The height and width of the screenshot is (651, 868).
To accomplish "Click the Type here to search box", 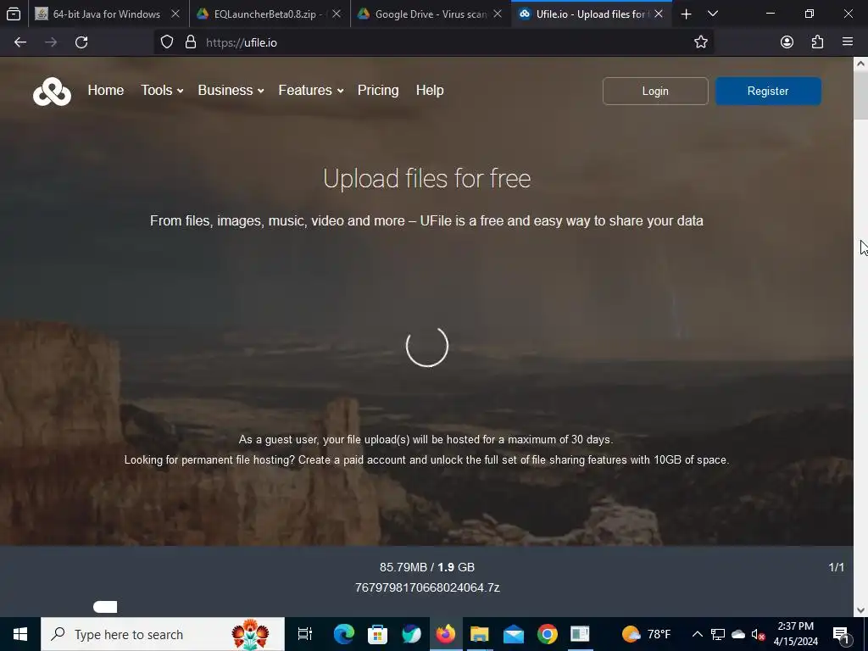I will click(163, 634).
